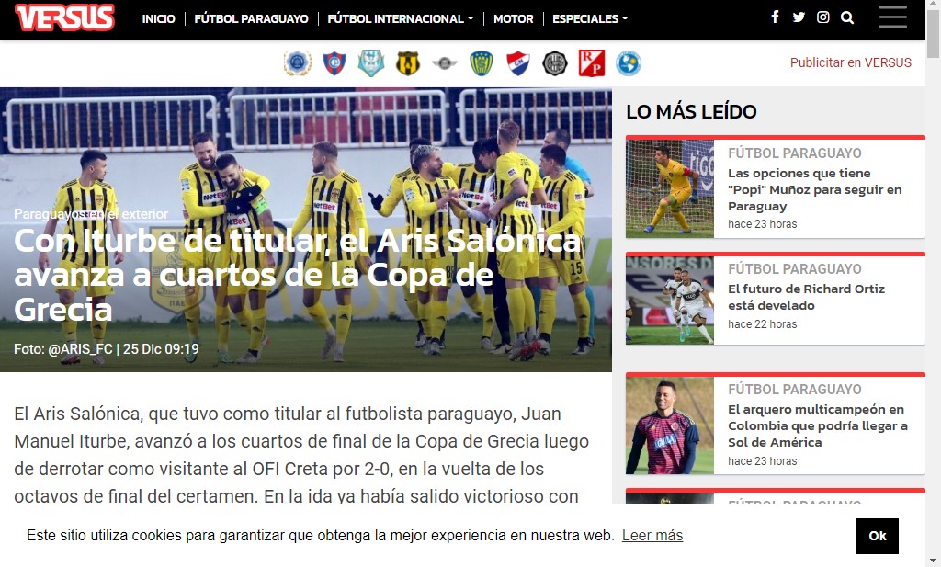Select the yellow and black Guaraní crest
This screenshot has width=941, height=567.
click(x=408, y=63)
